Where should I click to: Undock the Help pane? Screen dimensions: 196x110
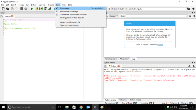click(x=192, y=13)
